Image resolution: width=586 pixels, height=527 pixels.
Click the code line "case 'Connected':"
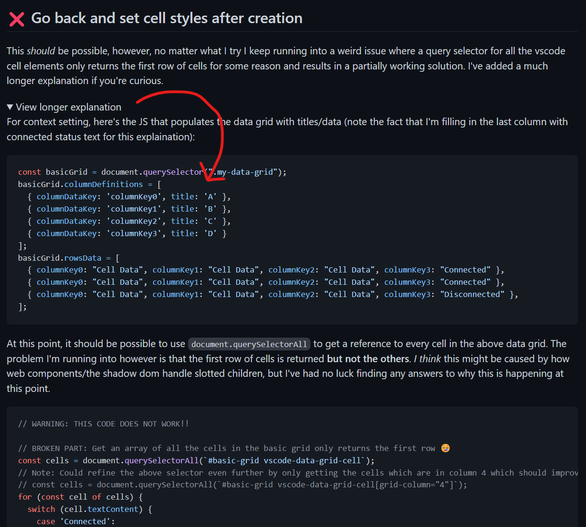(x=76, y=521)
